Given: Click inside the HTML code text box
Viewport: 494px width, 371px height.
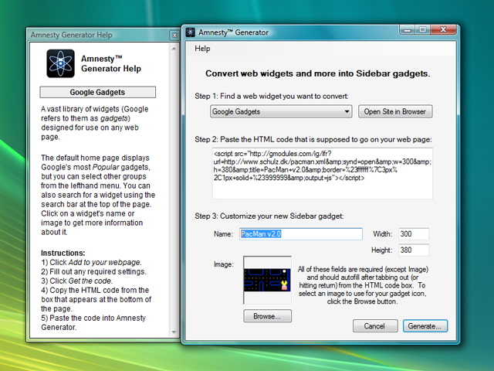Looking at the screenshot, I should tap(323, 173).
